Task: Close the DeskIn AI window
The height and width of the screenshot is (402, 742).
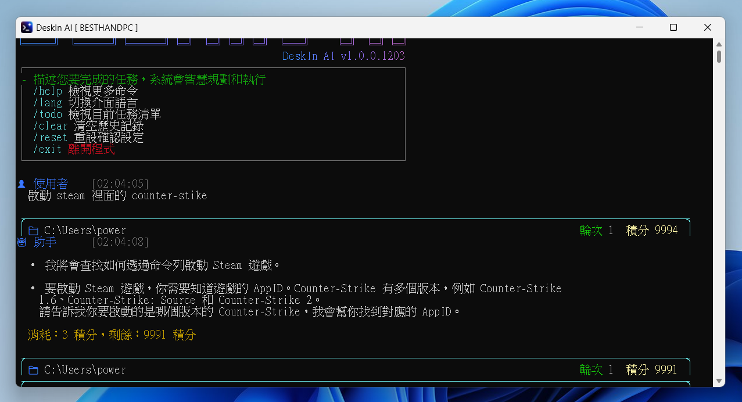Action: click(x=708, y=27)
